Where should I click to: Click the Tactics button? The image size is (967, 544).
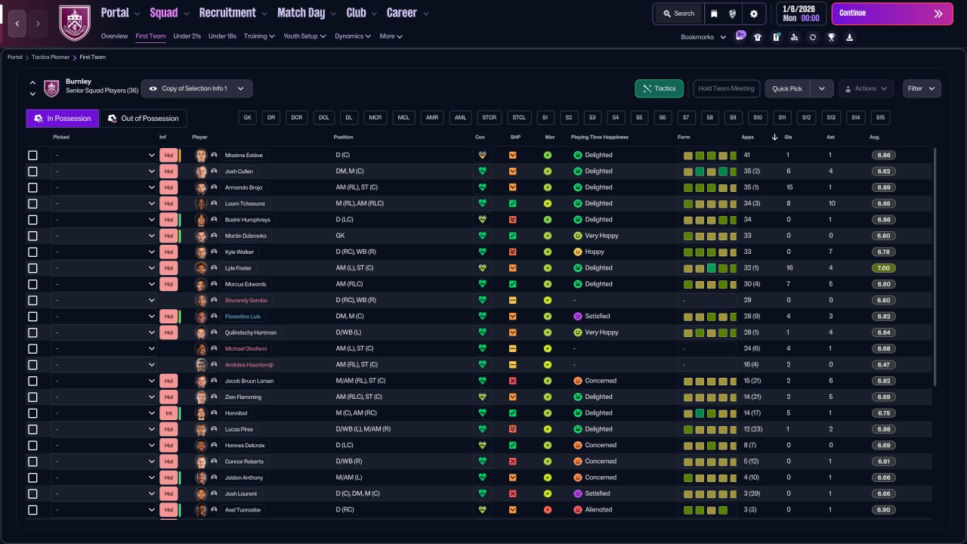tap(659, 88)
